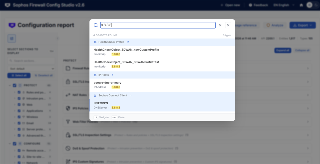Image resolution: width=320 pixels, height=164 pixels.
Task: Toggle the Email checkbox
Action: [19, 123]
